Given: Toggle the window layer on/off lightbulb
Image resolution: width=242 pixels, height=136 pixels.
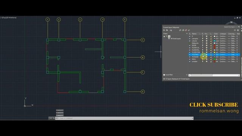Looking at the screenshot, I should (203, 61).
